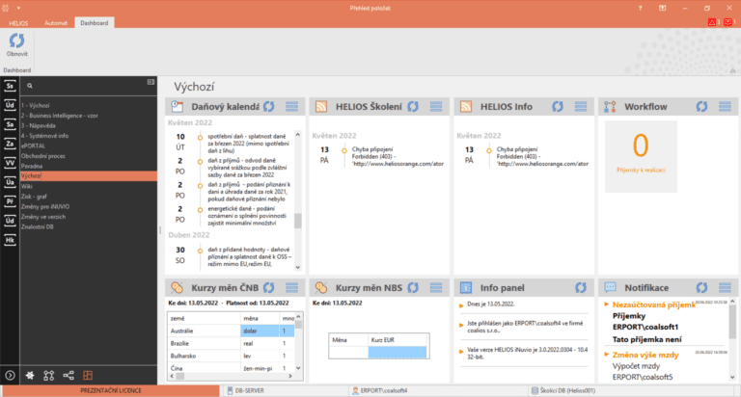Refresh the Workflow widget
741x397 pixels.
coord(701,107)
